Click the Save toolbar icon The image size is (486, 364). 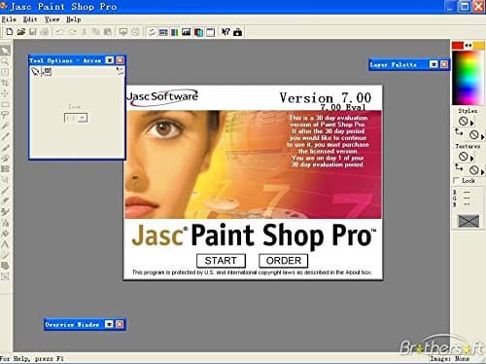33,32
